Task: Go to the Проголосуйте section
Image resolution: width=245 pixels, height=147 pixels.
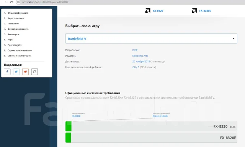Action: tap(15, 45)
